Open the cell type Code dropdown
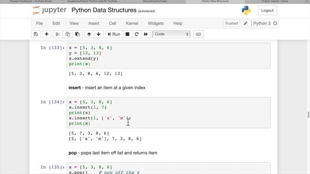This screenshot has height=174, width=310. 171,34
